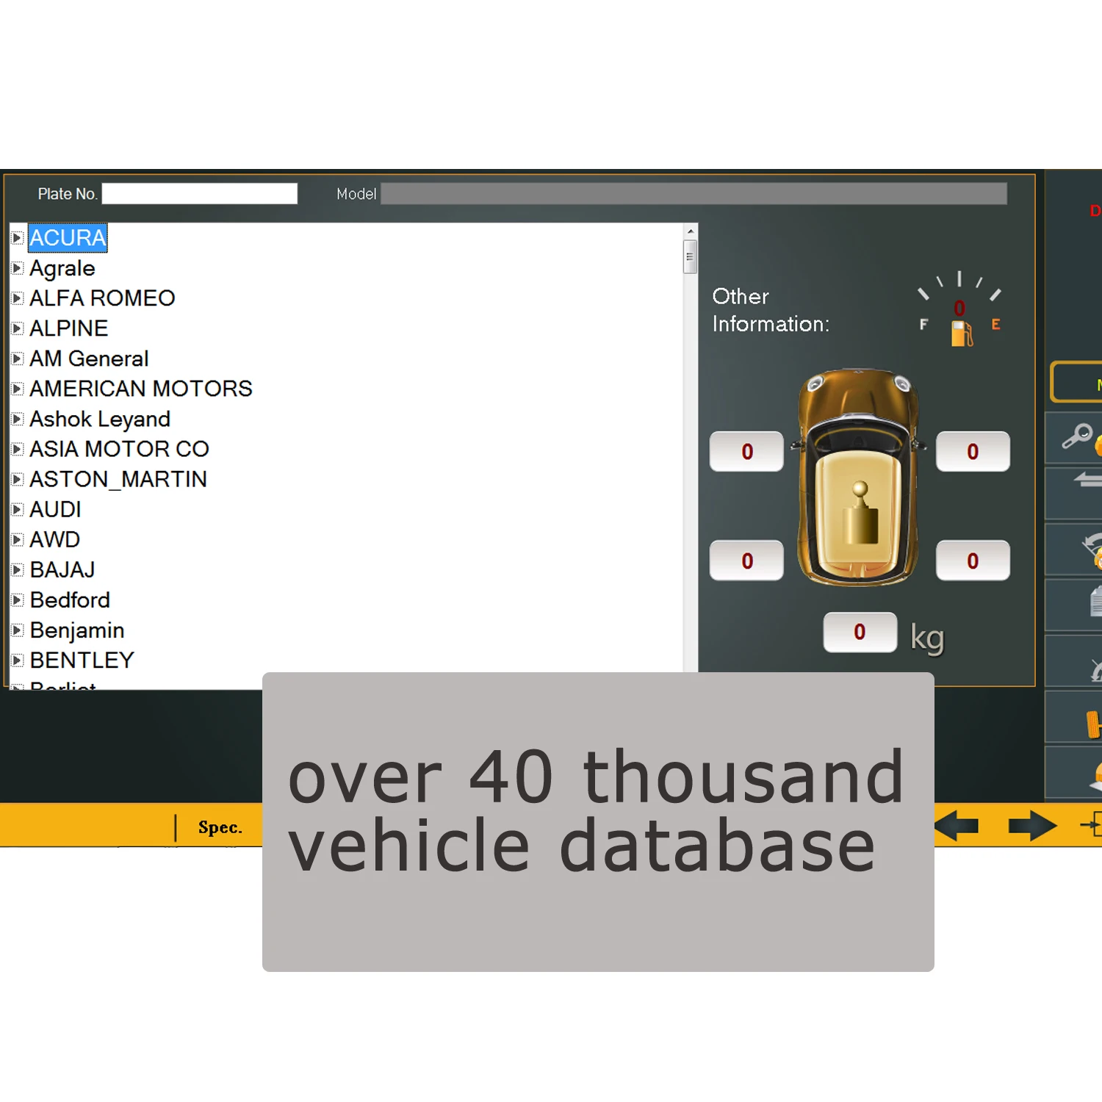Click the forward arrow in the yellow bar
The image size is (1102, 1102).
tap(1032, 826)
